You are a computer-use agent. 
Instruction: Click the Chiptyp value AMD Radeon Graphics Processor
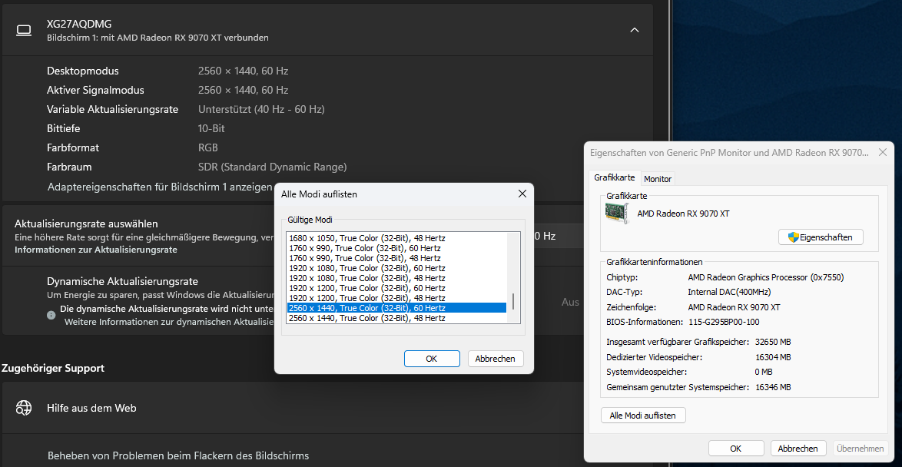pyautogui.click(x=766, y=277)
